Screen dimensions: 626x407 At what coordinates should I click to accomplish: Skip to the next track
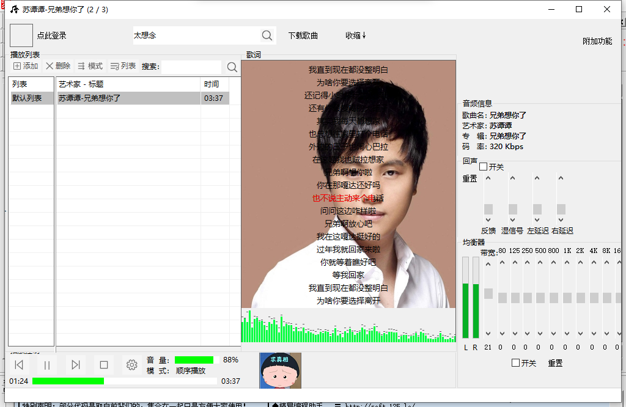(76, 365)
